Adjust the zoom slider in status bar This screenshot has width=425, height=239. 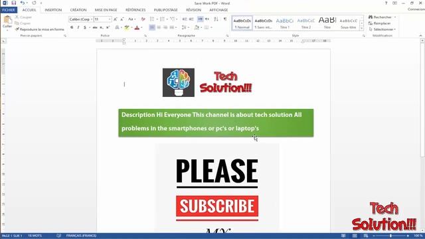click(x=390, y=236)
